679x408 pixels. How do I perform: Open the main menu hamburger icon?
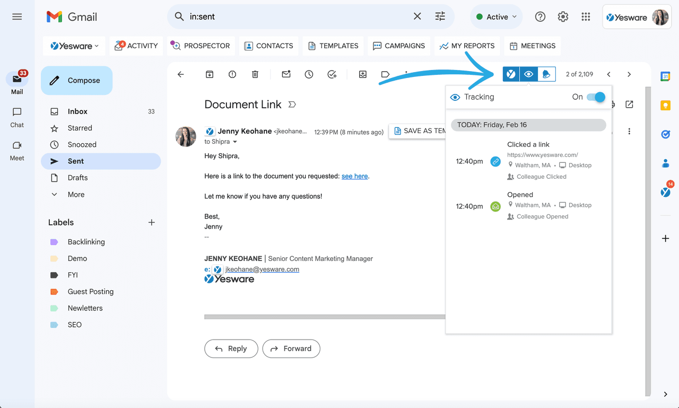17,16
